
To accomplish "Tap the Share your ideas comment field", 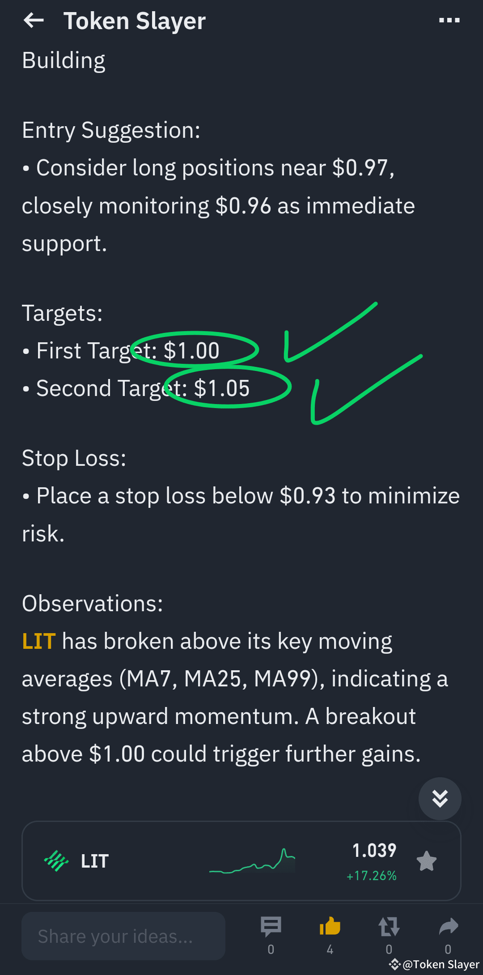I will click(x=123, y=936).
